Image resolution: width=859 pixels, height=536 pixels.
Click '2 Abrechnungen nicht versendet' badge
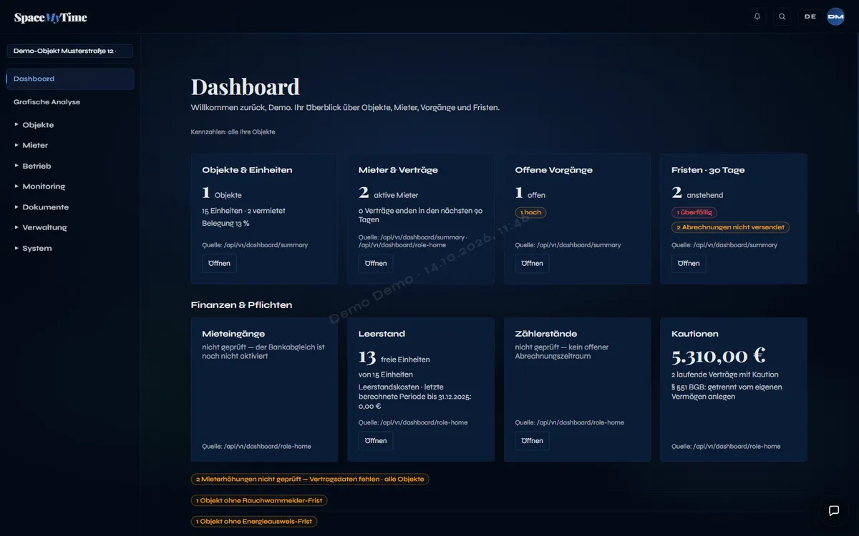730,227
